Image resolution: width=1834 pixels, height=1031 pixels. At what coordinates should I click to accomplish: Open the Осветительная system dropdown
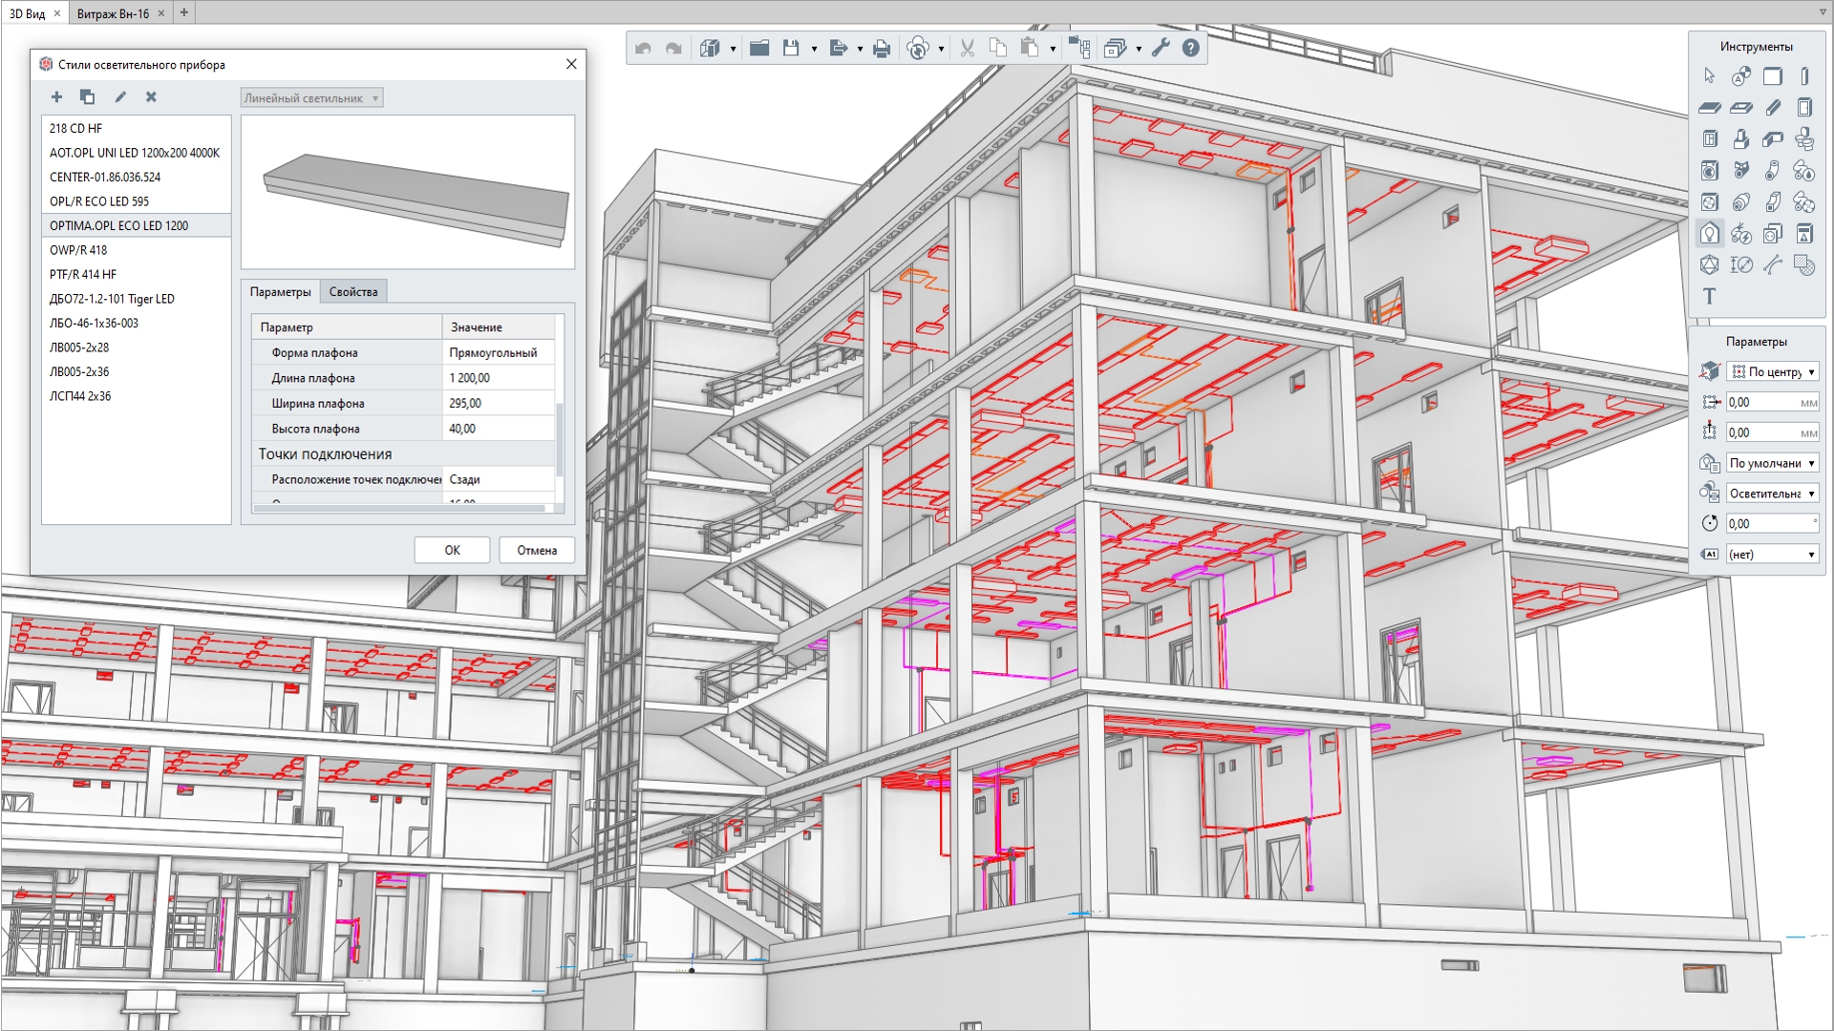[1773, 494]
